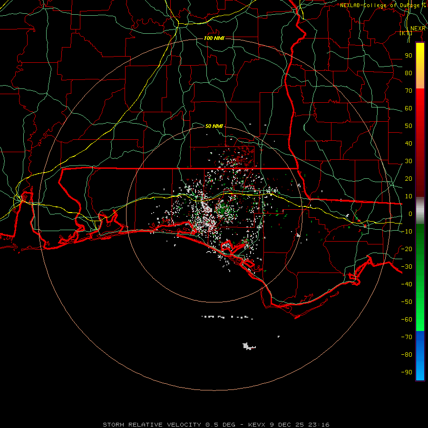Viewport: 428px width, 428px height.
Task: Click the (KT) units label above the scale
Action: (406, 33)
